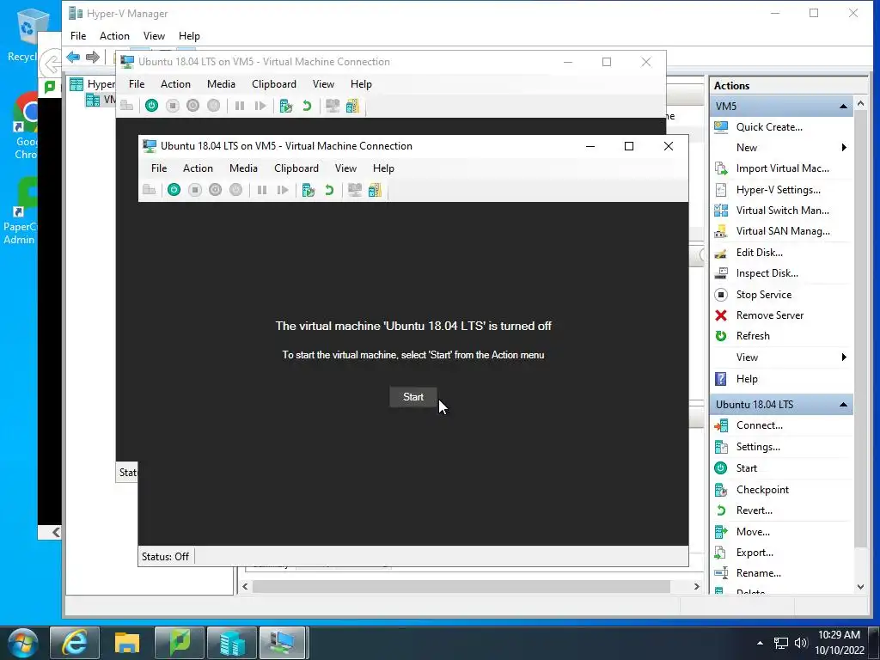Click the Save state icon in front VM window toolbar
880x660 pixels.
(236, 190)
